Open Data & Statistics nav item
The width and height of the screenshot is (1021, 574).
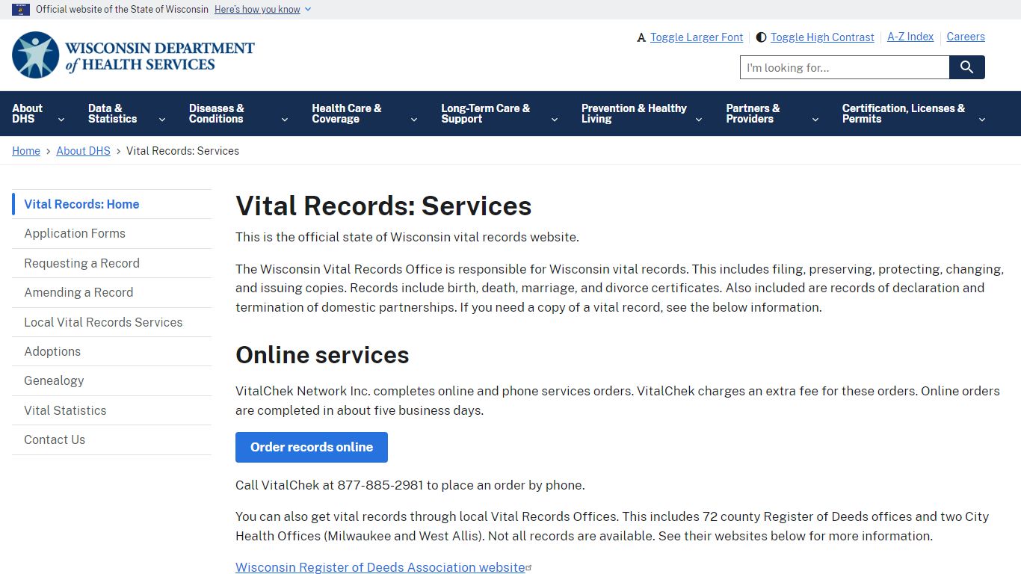coord(112,114)
